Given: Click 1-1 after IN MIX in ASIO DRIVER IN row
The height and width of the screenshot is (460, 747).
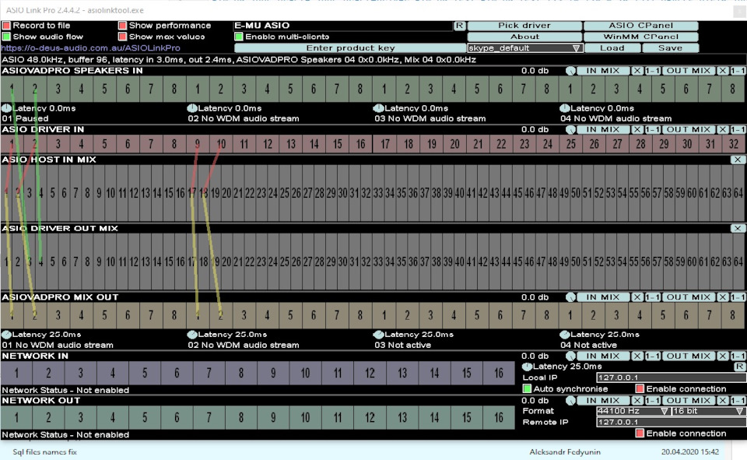Looking at the screenshot, I should 653,130.
